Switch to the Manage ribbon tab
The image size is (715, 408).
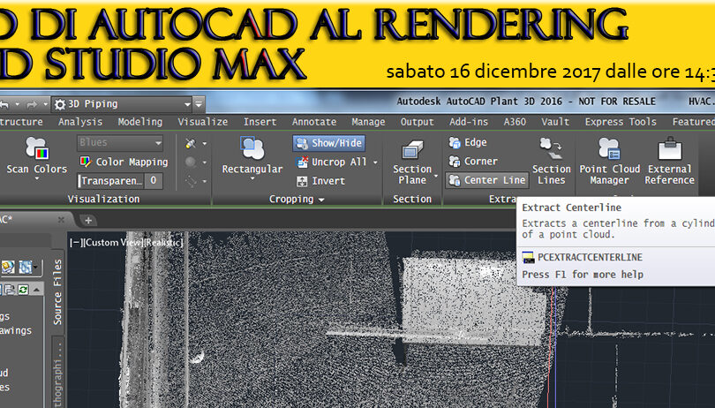coord(368,122)
